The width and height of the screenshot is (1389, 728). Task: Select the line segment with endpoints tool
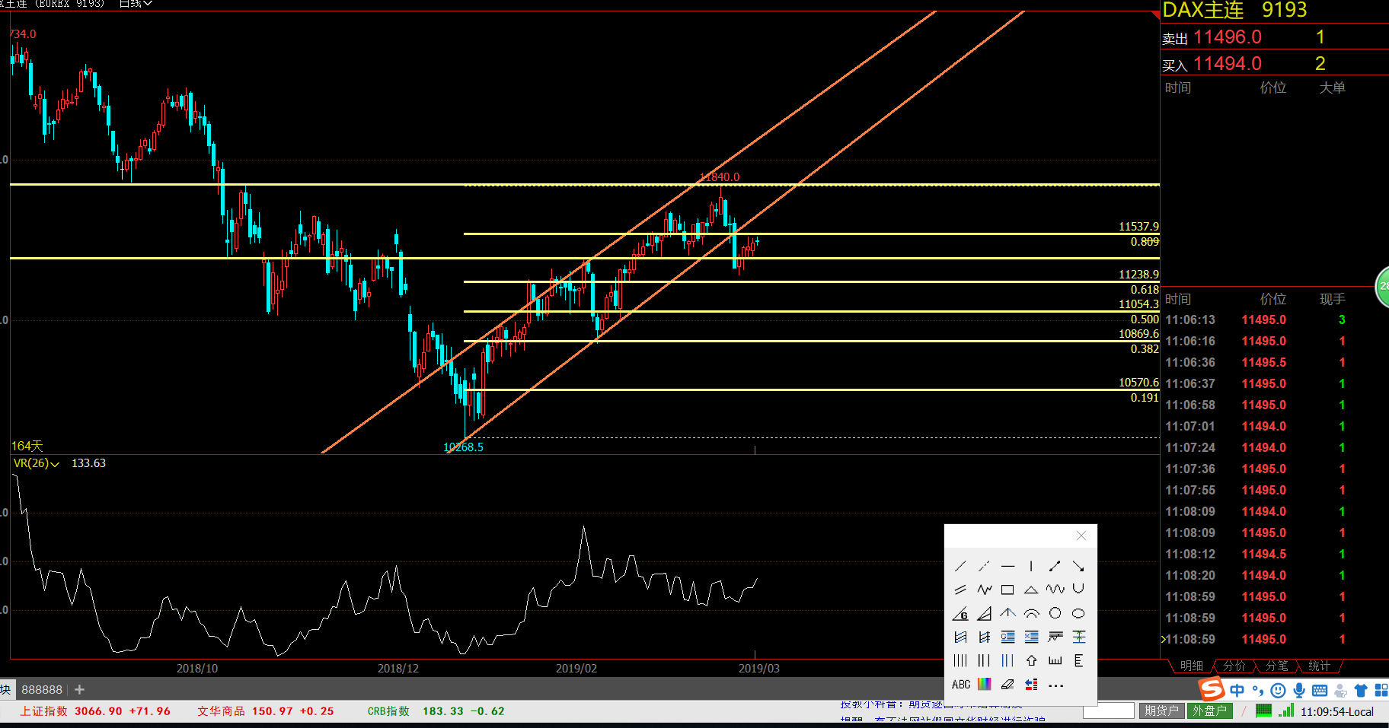pyautogui.click(x=1055, y=566)
